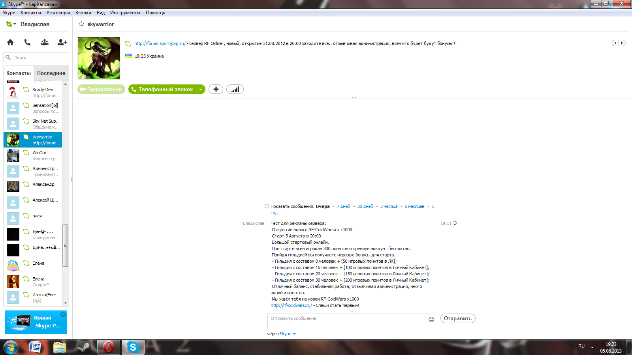Image resolution: width=632 pixels, height=355 pixels.
Task: Open Opera browser from taskbar
Action: [108, 347]
